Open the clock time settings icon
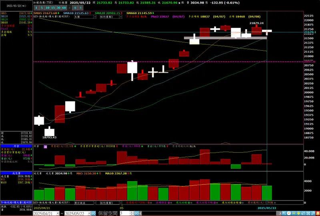320x216 pixels. click(289, 213)
